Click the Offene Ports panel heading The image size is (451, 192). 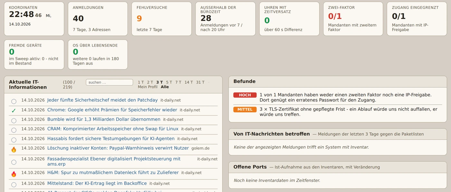(x=250, y=167)
